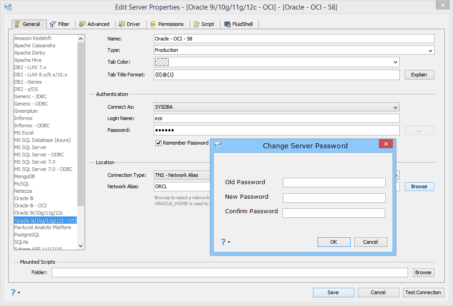Open the Connect As dropdown
The width and height of the screenshot is (453, 306).
coord(395,107)
